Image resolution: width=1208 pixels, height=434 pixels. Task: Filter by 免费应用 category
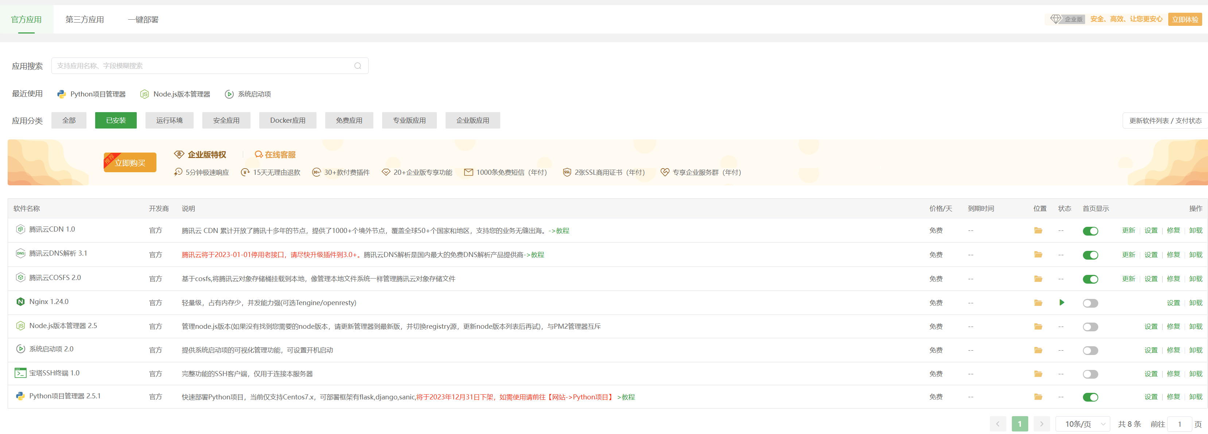coord(349,120)
